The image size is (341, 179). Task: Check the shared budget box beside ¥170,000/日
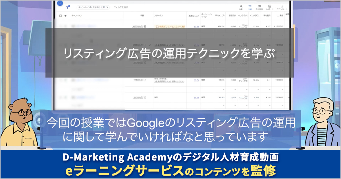click(145, 26)
